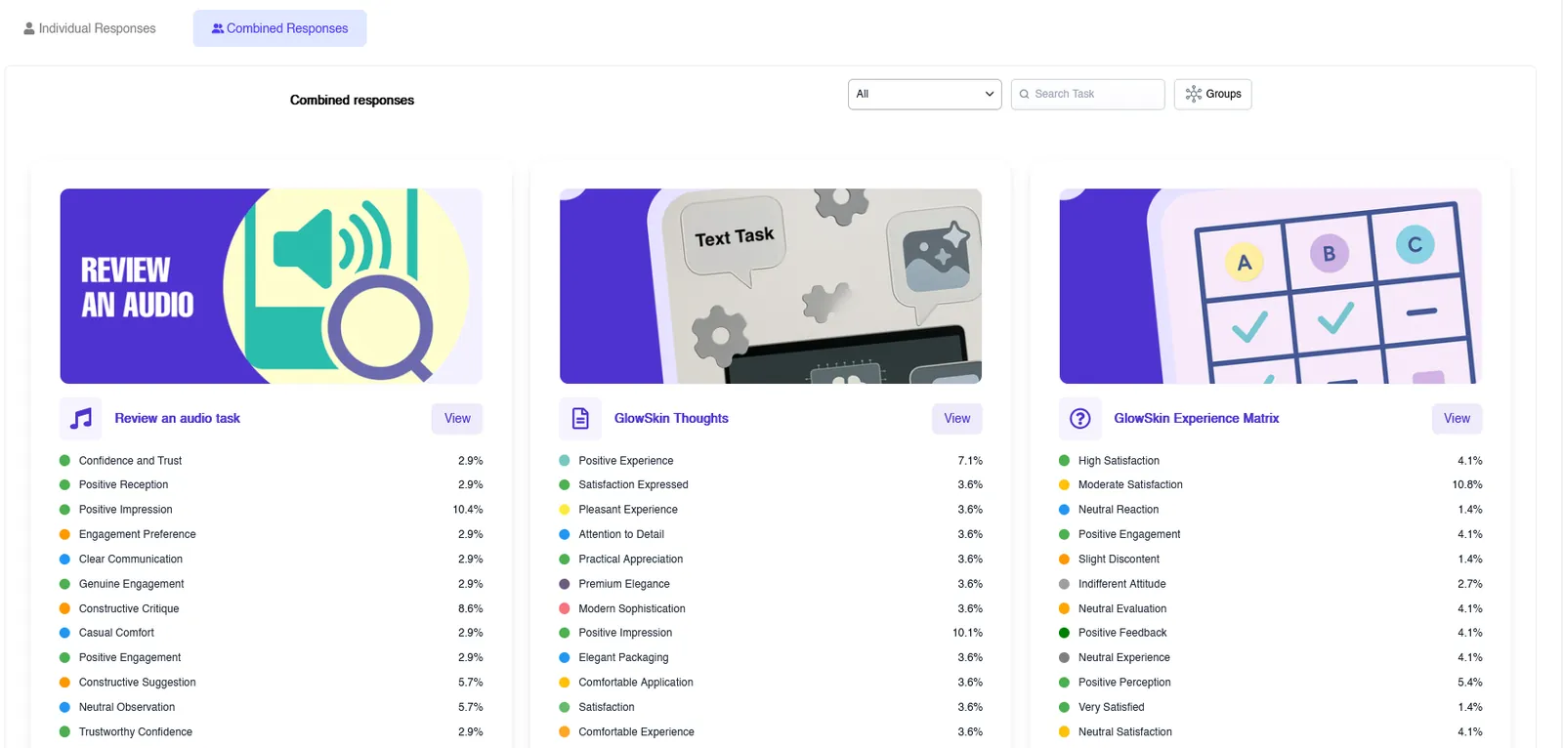The image size is (1563, 748).
Task: Click the GlowSkin Experience Matrix title
Action: coord(1197,419)
